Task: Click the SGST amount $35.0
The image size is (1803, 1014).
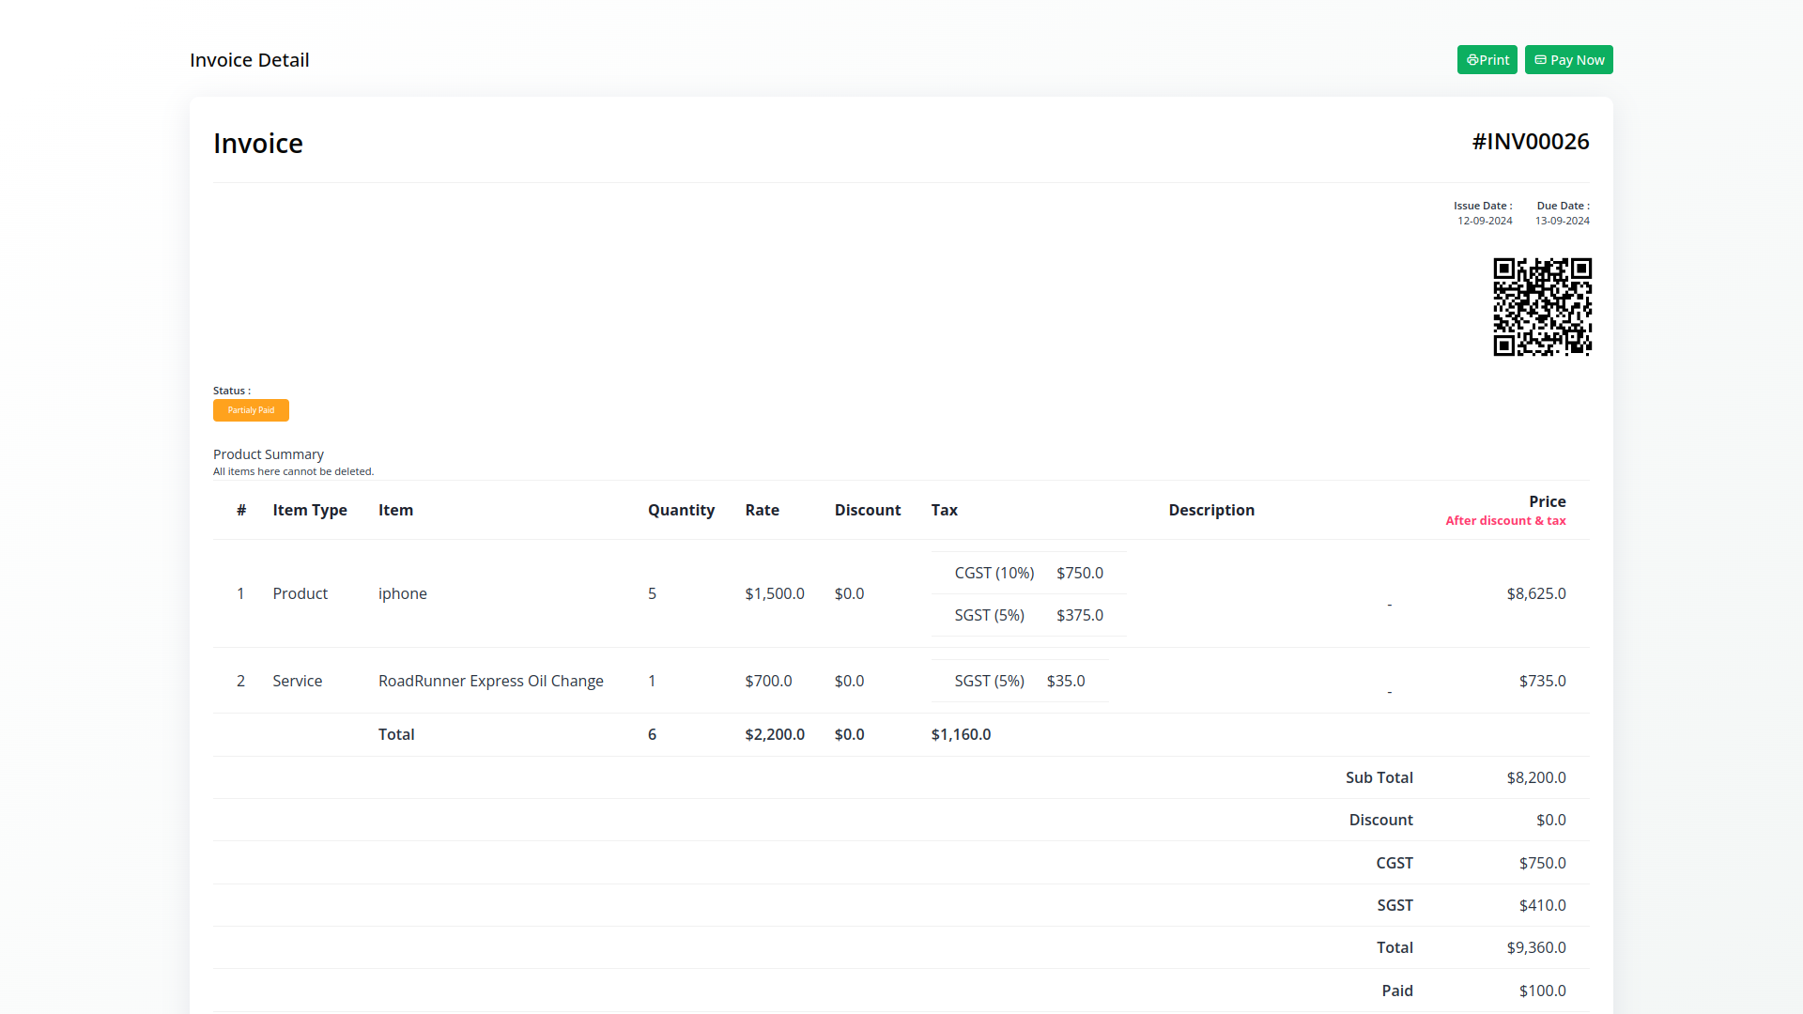Action: pyautogui.click(x=1065, y=681)
